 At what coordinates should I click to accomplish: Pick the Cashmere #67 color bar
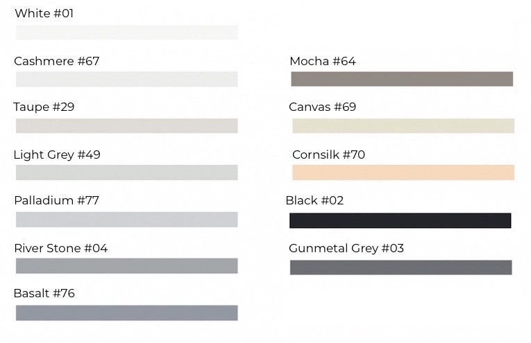point(126,79)
